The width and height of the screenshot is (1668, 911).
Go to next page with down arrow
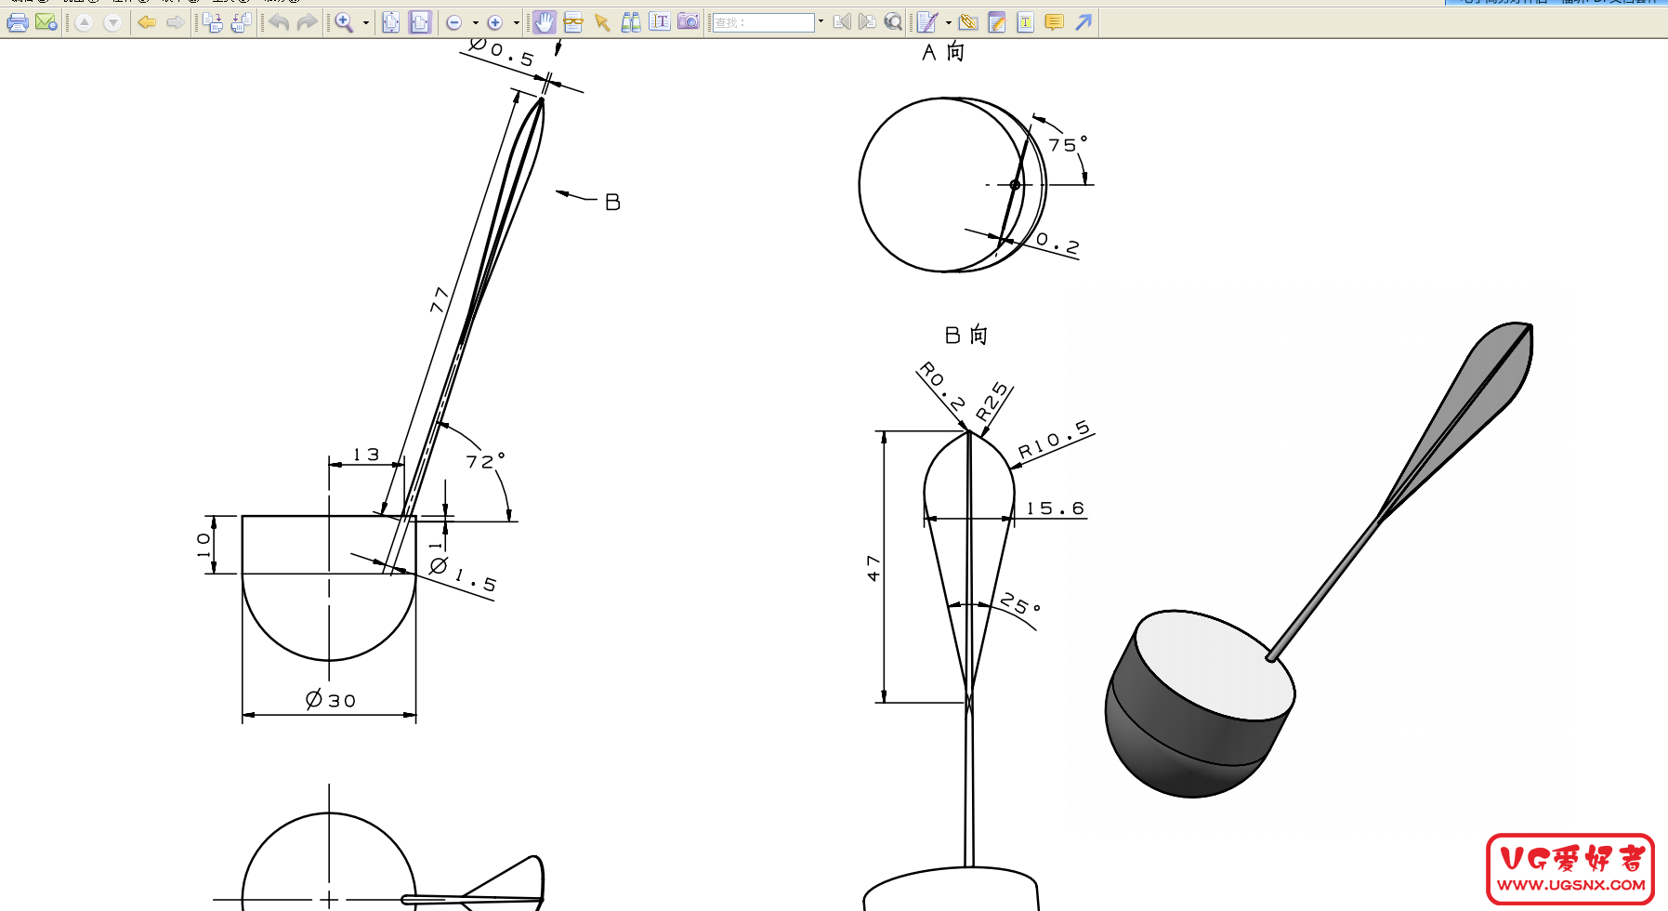pyautogui.click(x=112, y=22)
